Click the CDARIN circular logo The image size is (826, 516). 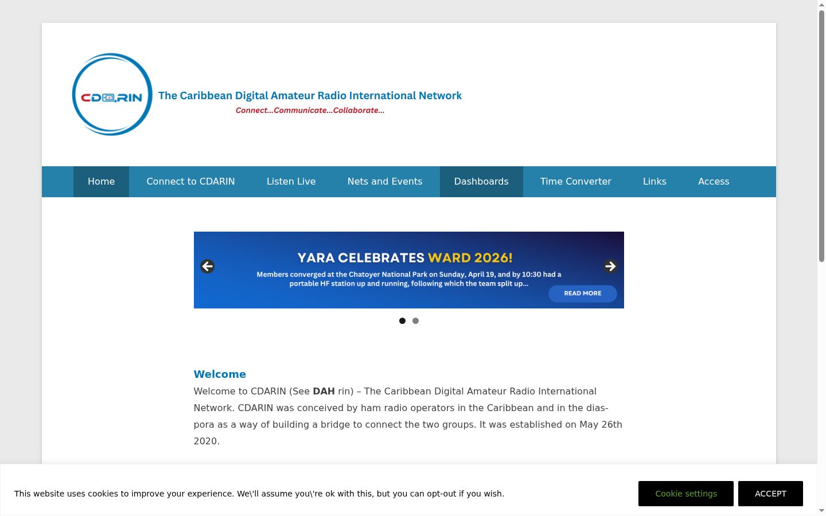pos(112,95)
